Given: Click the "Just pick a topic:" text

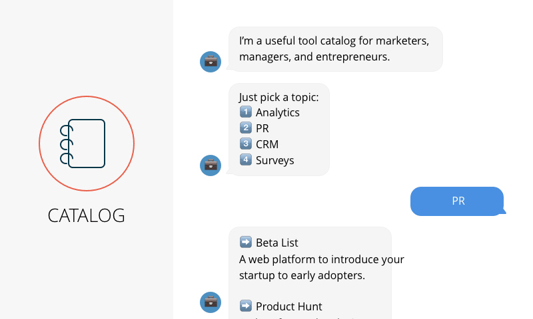Looking at the screenshot, I should point(279,97).
